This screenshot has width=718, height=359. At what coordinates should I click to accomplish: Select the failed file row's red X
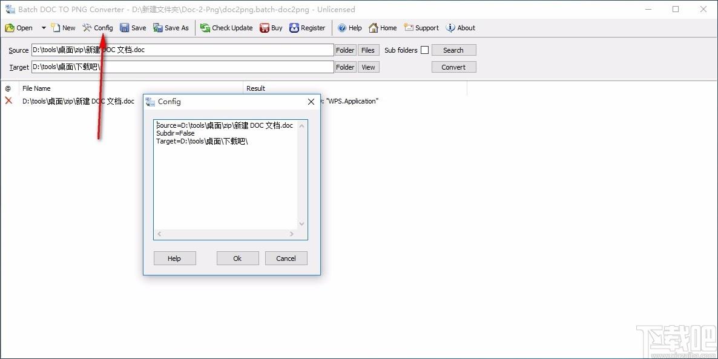(8, 100)
